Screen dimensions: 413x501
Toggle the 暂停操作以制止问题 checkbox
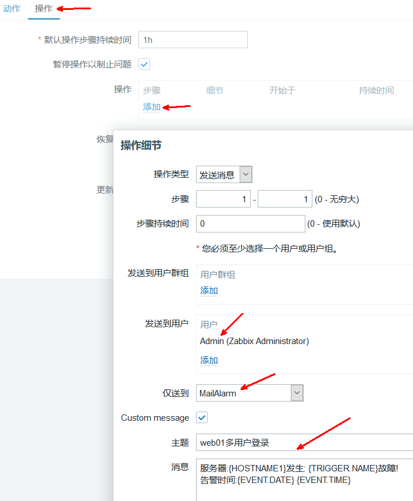tap(144, 64)
